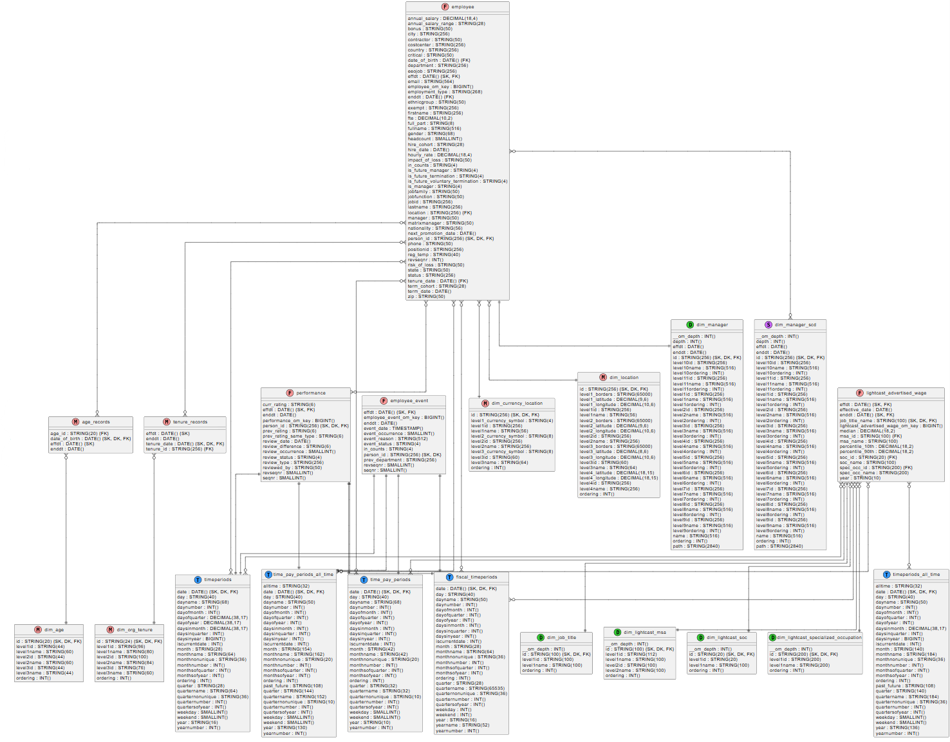Click the M icon on dim_location header

pos(603,378)
